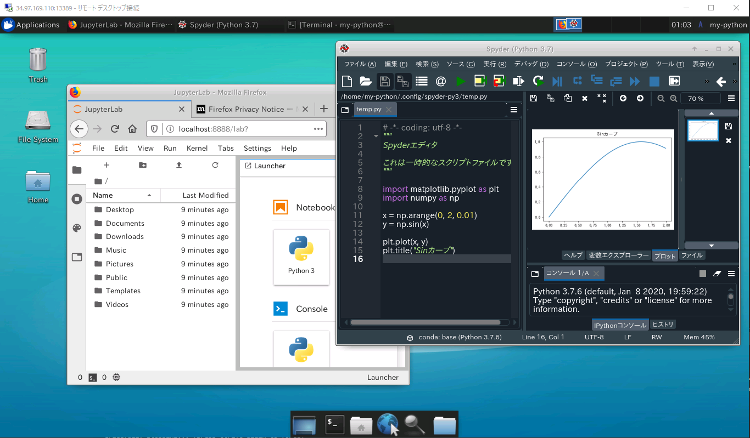This screenshot has width=750, height=438.
Task: Save all open files in Spyder
Action: tap(403, 81)
